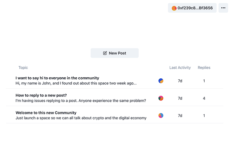This screenshot has height=159, width=231.
Task: Click the 7d activity time of Welcome post
Action: pos(180,116)
